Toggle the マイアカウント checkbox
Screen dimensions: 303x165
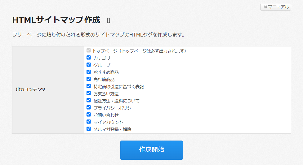pyautogui.click(x=89, y=122)
